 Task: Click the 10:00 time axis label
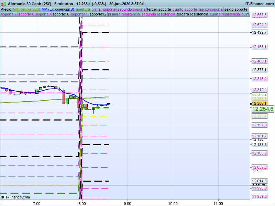pos(173,203)
